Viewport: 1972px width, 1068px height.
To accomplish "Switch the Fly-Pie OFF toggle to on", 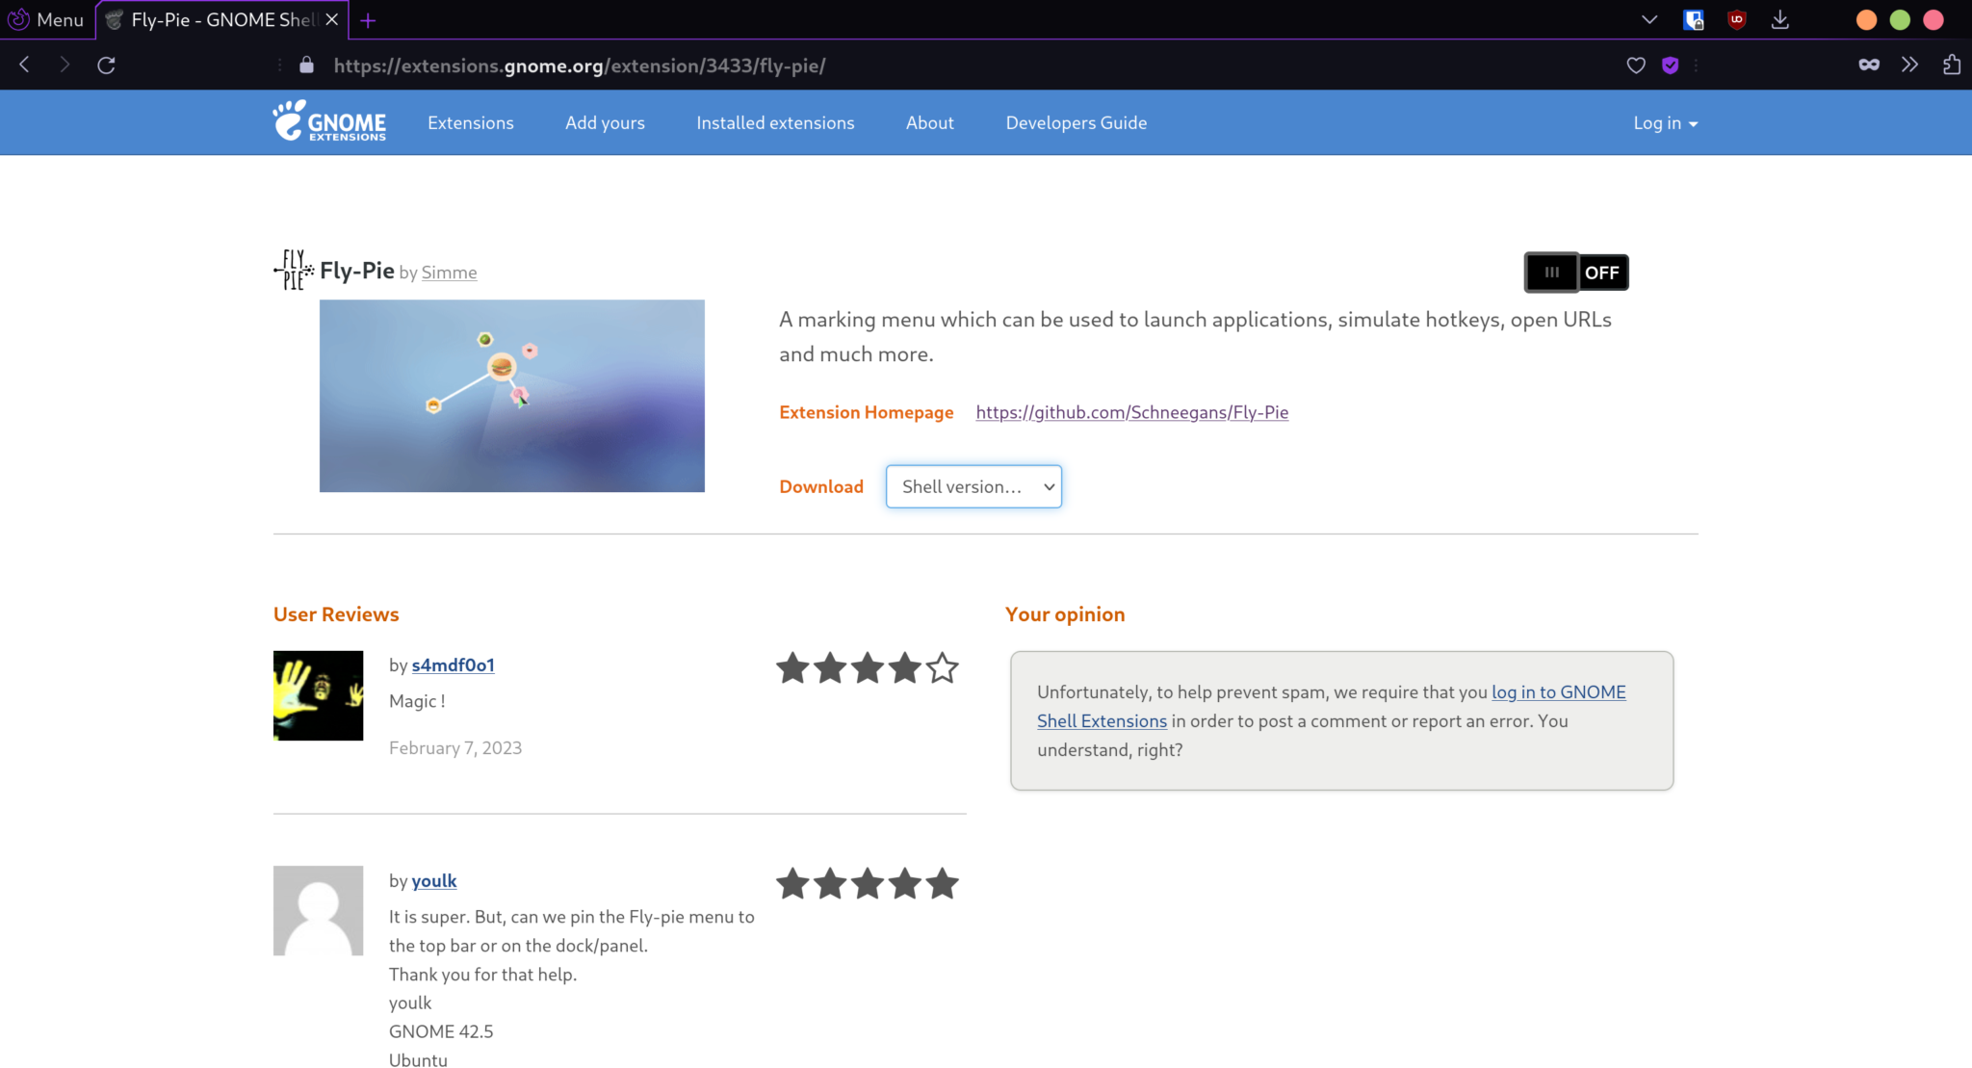I will [x=1576, y=273].
